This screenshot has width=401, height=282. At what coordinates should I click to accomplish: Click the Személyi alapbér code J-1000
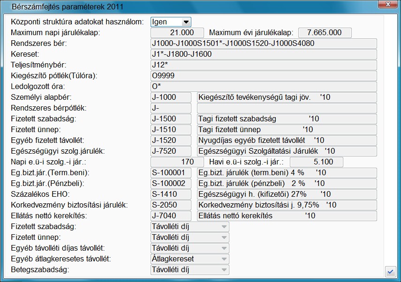[x=171, y=97]
